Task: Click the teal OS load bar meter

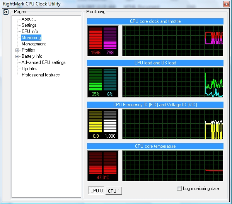Action: click(x=110, y=80)
